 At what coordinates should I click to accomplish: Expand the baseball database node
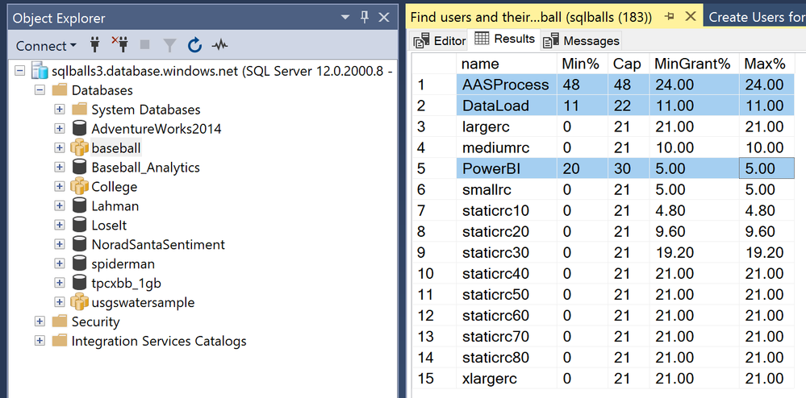[x=59, y=148]
